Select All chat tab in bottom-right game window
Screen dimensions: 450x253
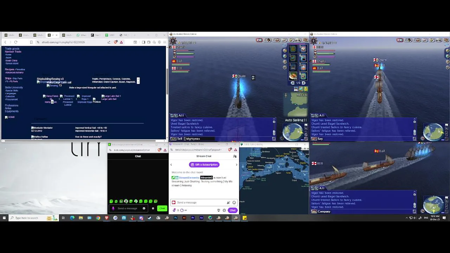(322, 188)
